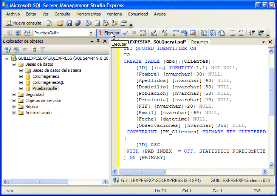Screen dimensions: 277x196
Task: Save the query with the floppy disk icon
Action: point(69,23)
